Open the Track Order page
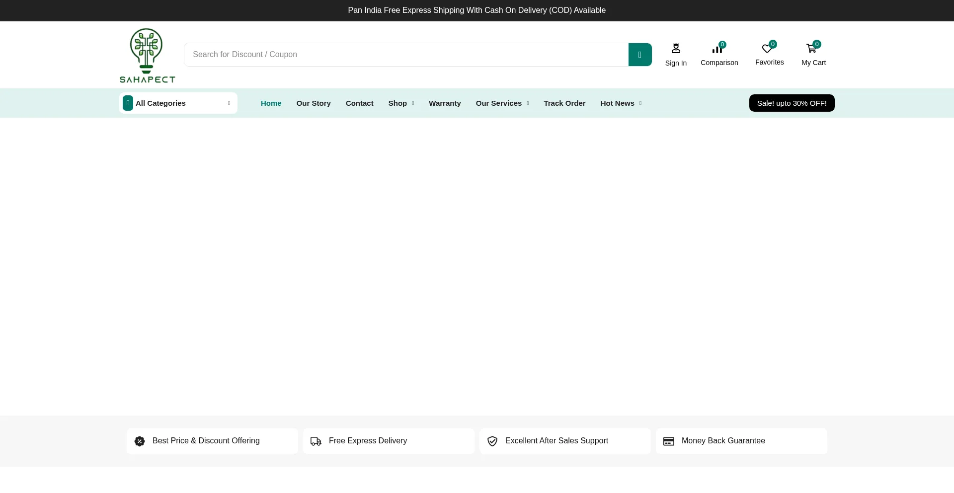The image size is (954, 493). (x=564, y=103)
